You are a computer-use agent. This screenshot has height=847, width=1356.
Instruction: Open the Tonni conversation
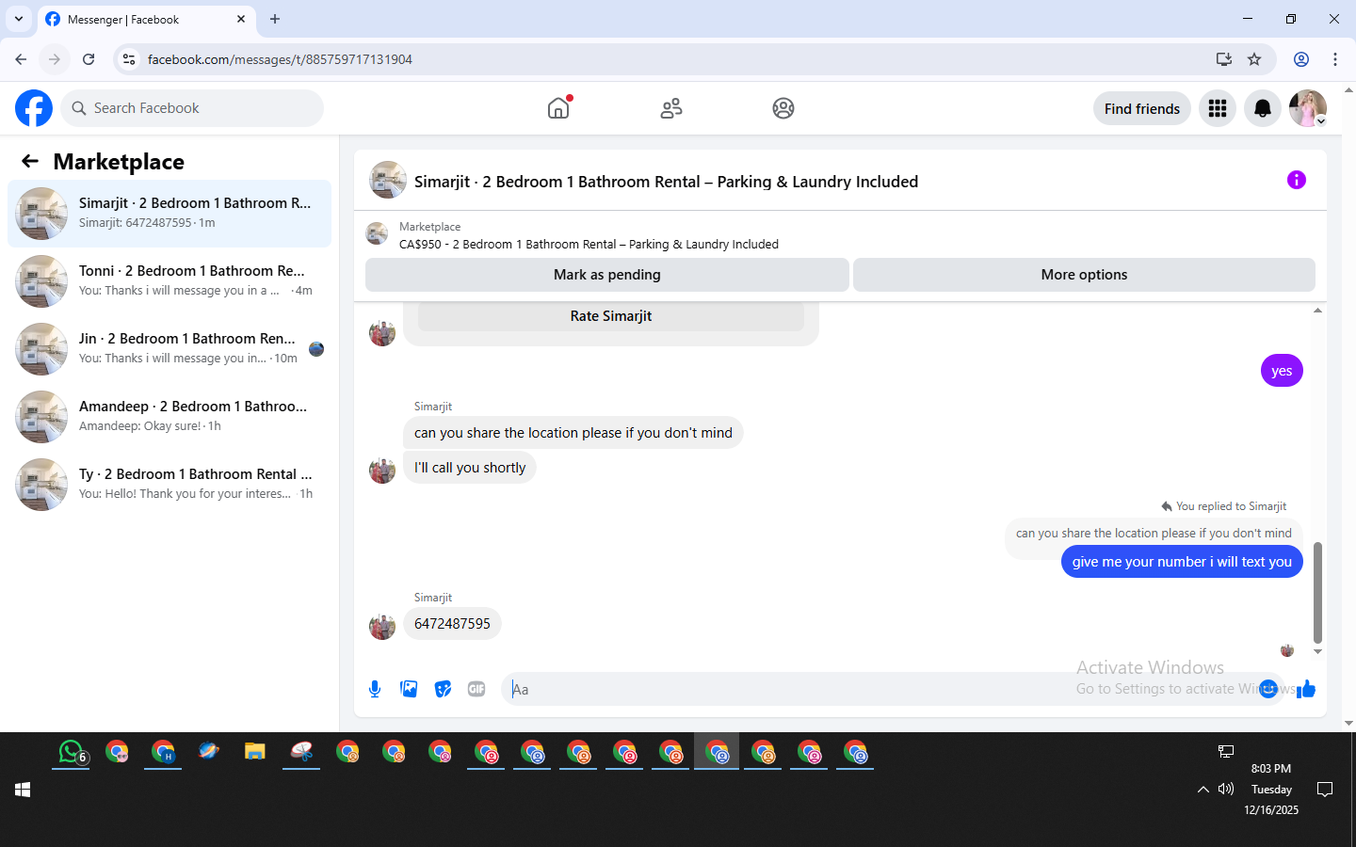tap(169, 281)
